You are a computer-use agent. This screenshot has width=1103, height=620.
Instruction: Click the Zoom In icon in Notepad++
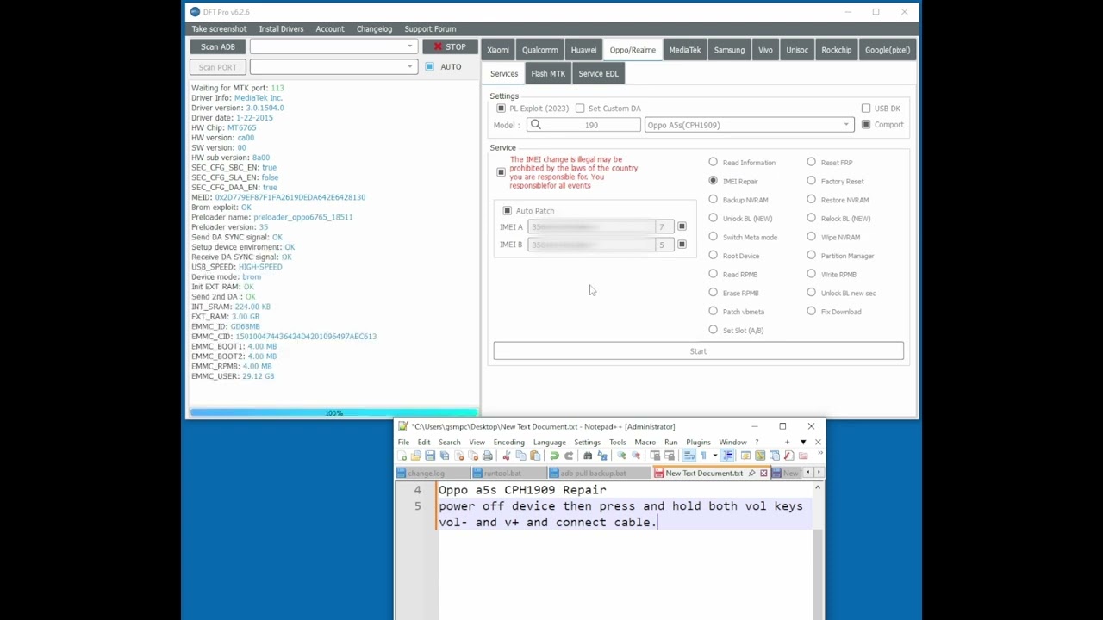tap(621, 456)
